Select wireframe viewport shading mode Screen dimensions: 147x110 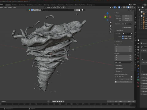[x=126, y=7]
